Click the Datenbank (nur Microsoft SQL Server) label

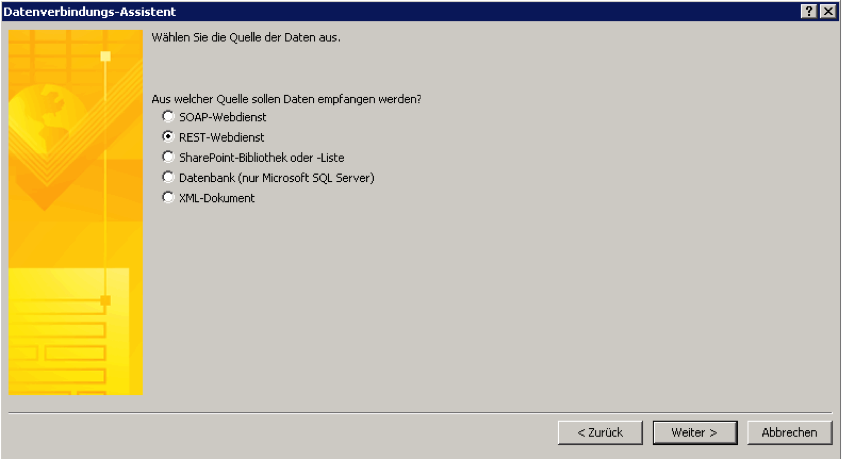(x=277, y=178)
